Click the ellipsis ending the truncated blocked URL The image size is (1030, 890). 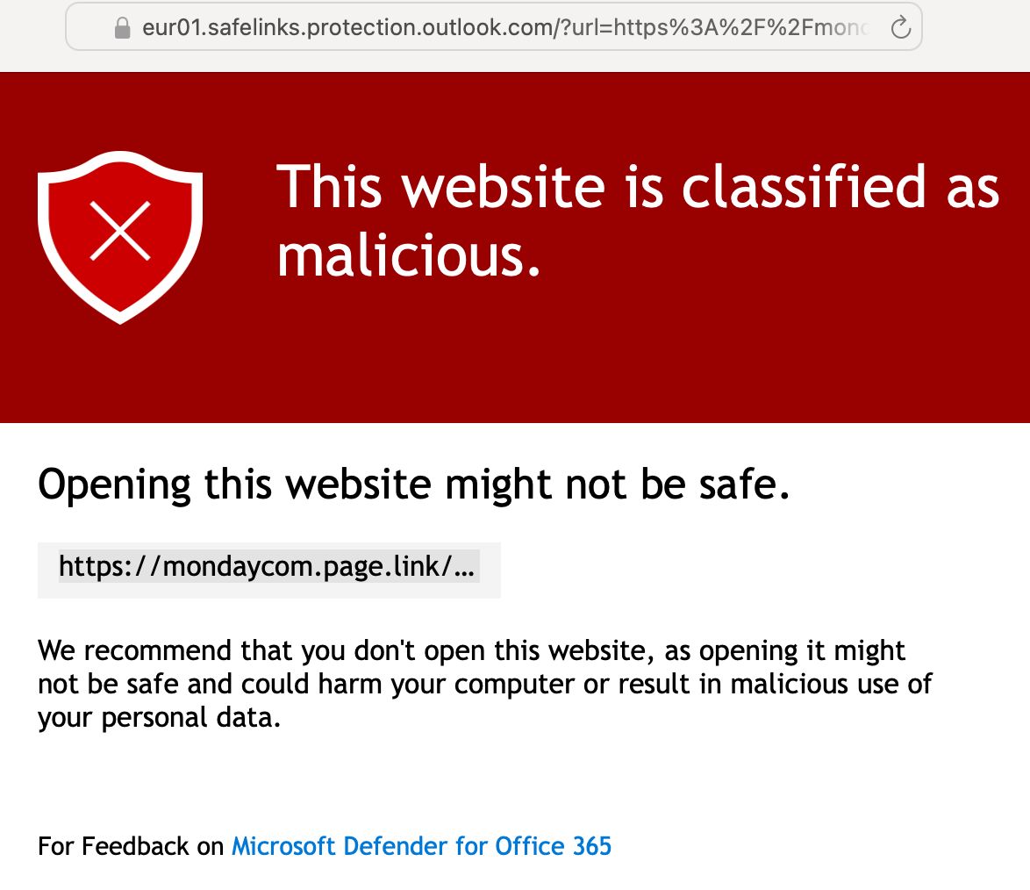tap(466, 567)
